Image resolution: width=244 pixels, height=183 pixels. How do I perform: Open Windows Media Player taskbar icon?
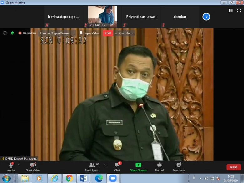click(39, 178)
